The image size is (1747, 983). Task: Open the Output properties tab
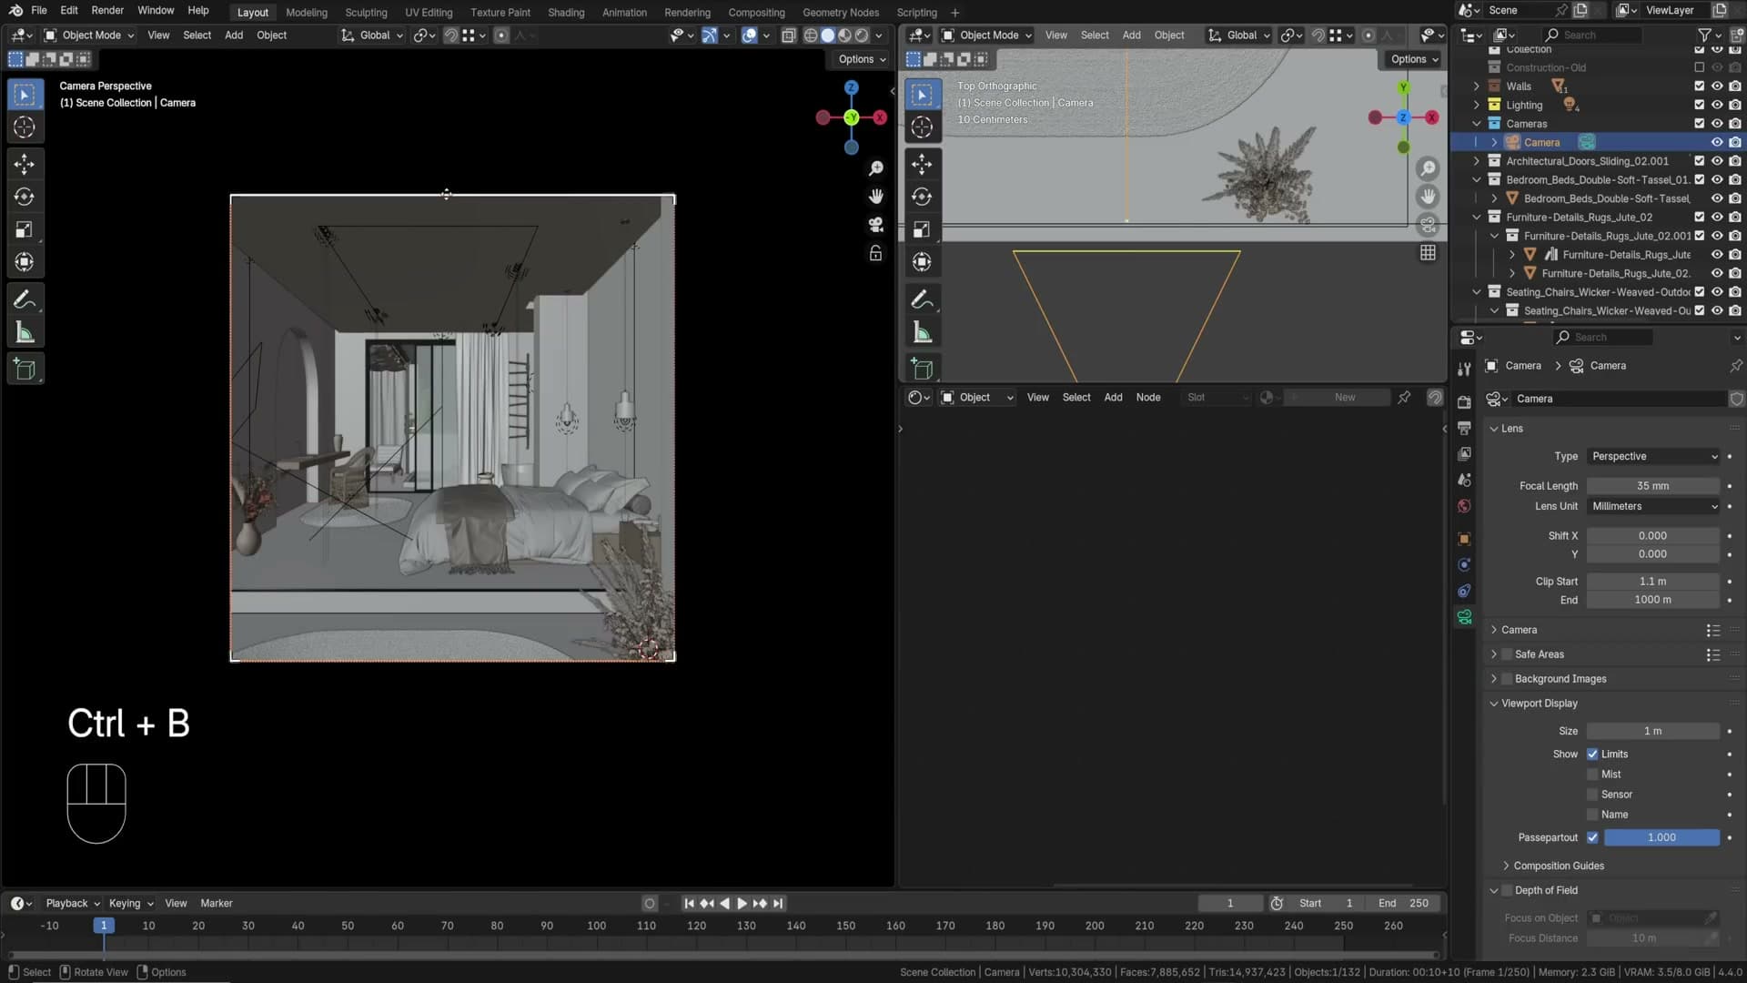click(x=1464, y=428)
